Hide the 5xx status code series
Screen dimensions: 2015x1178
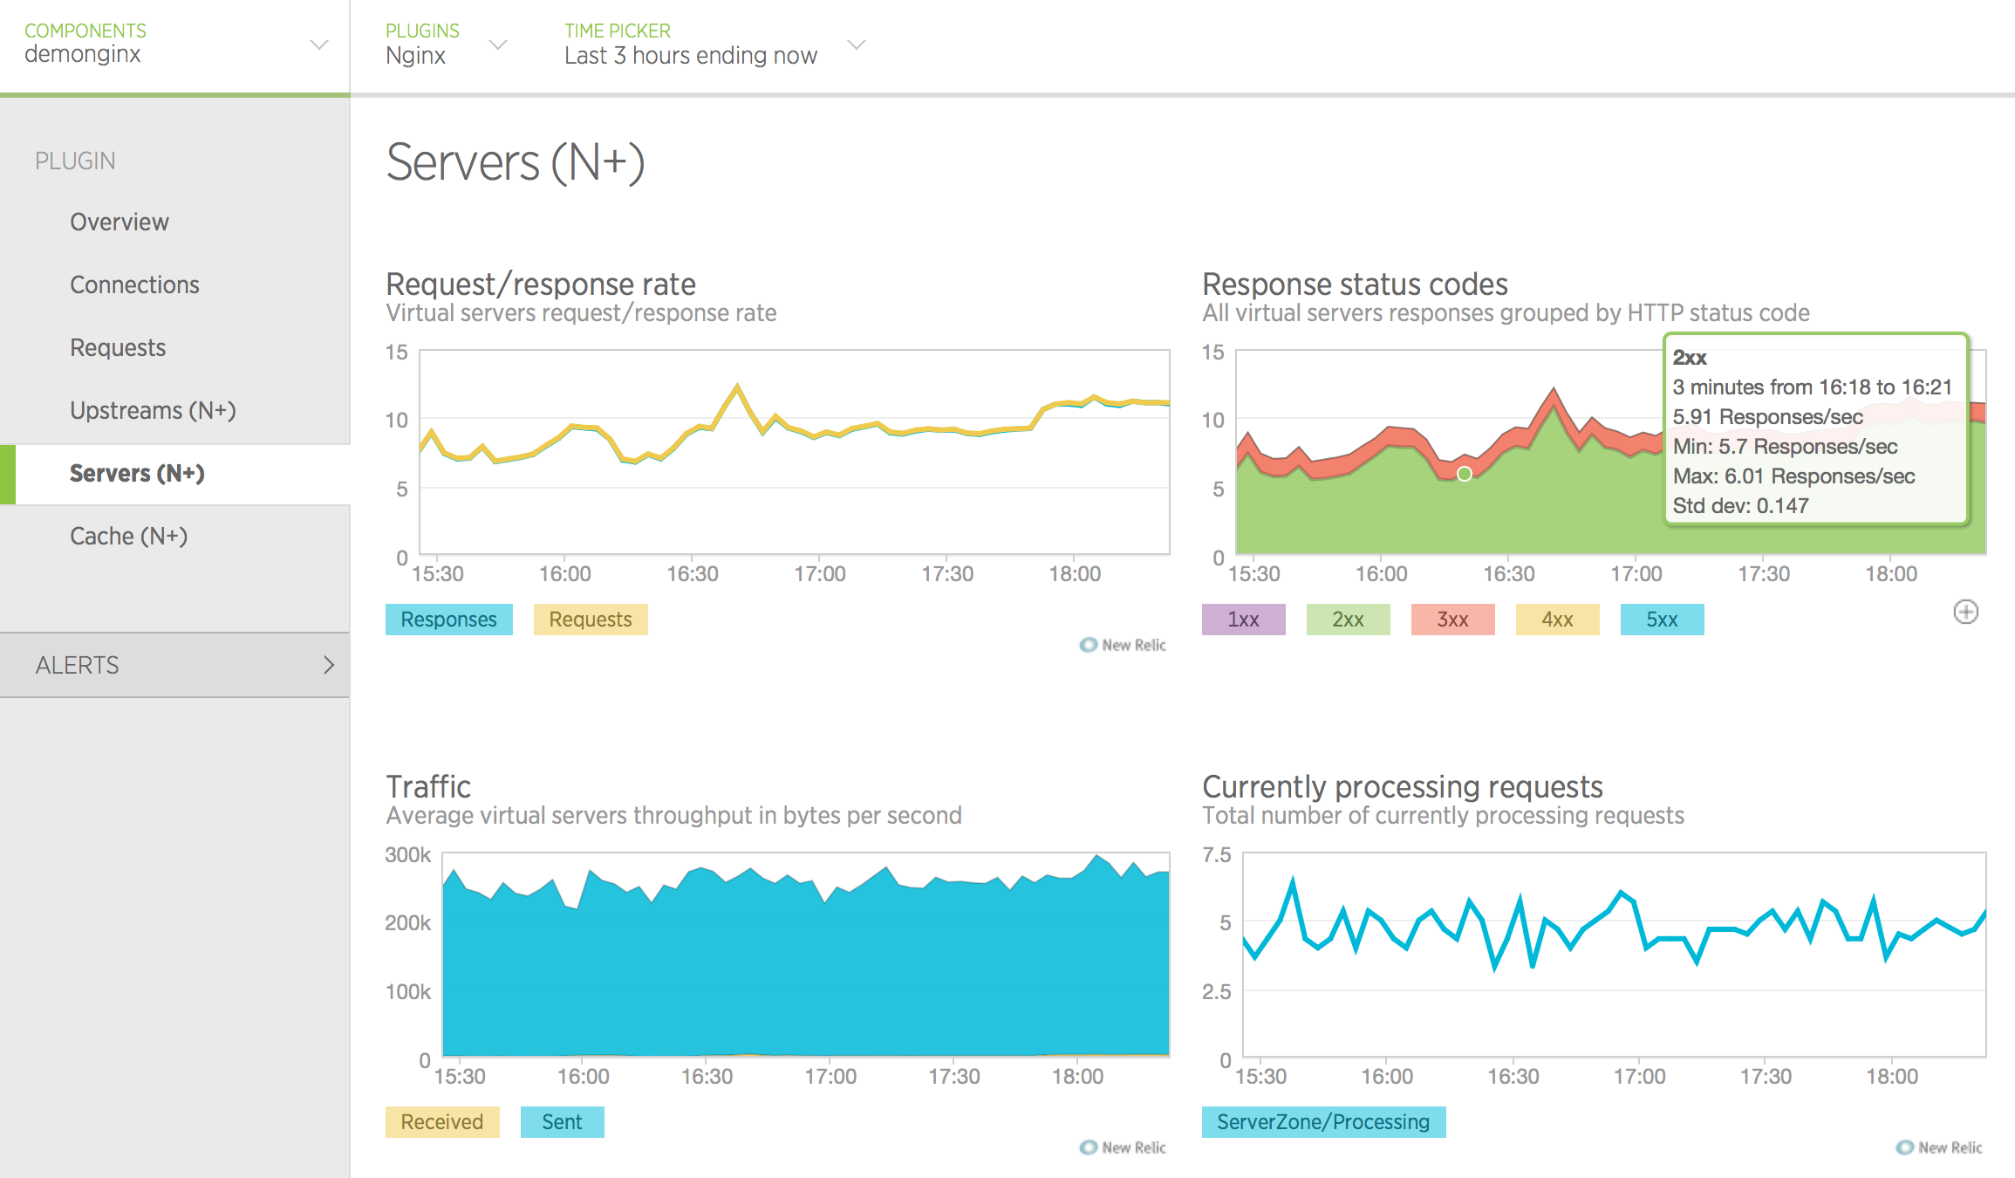tap(1661, 619)
